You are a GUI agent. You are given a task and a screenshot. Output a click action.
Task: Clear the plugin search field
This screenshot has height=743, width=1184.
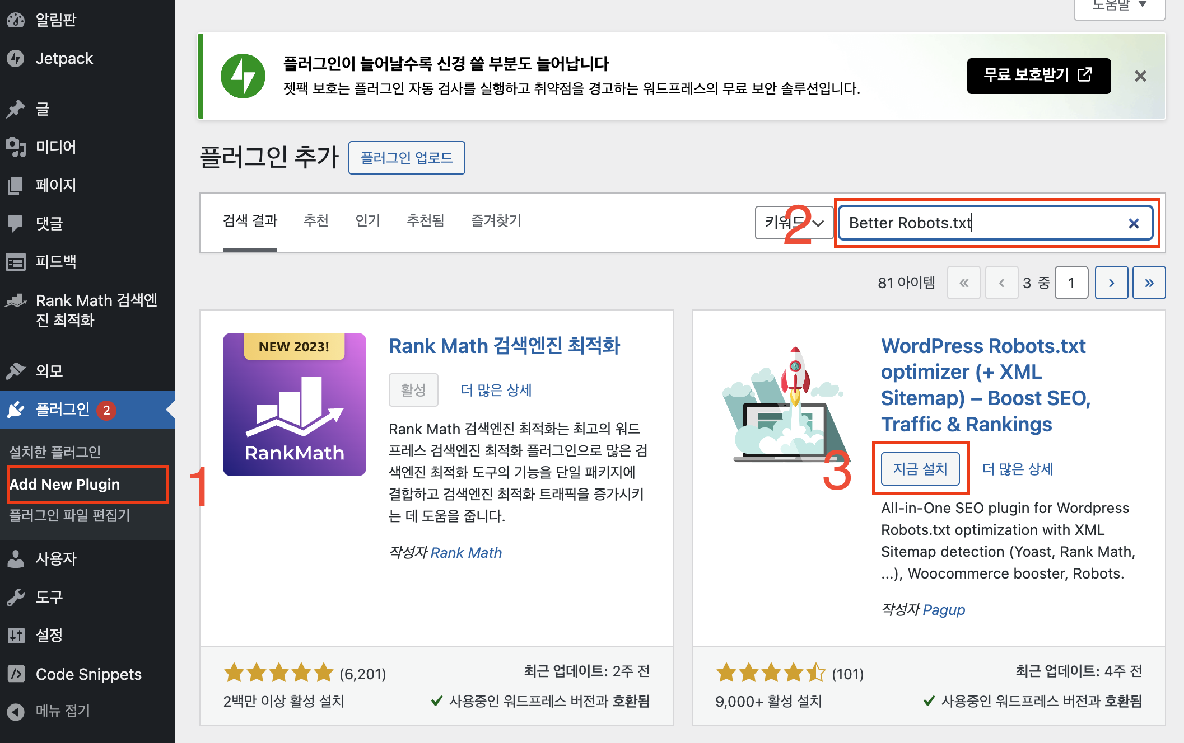click(x=1133, y=223)
